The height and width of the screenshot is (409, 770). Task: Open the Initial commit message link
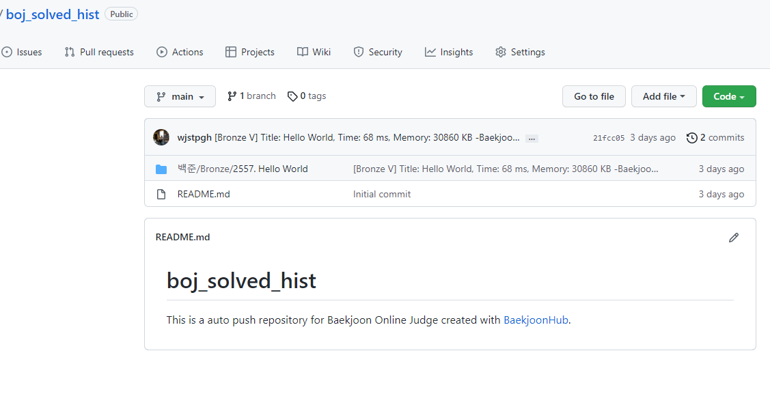pyautogui.click(x=381, y=194)
